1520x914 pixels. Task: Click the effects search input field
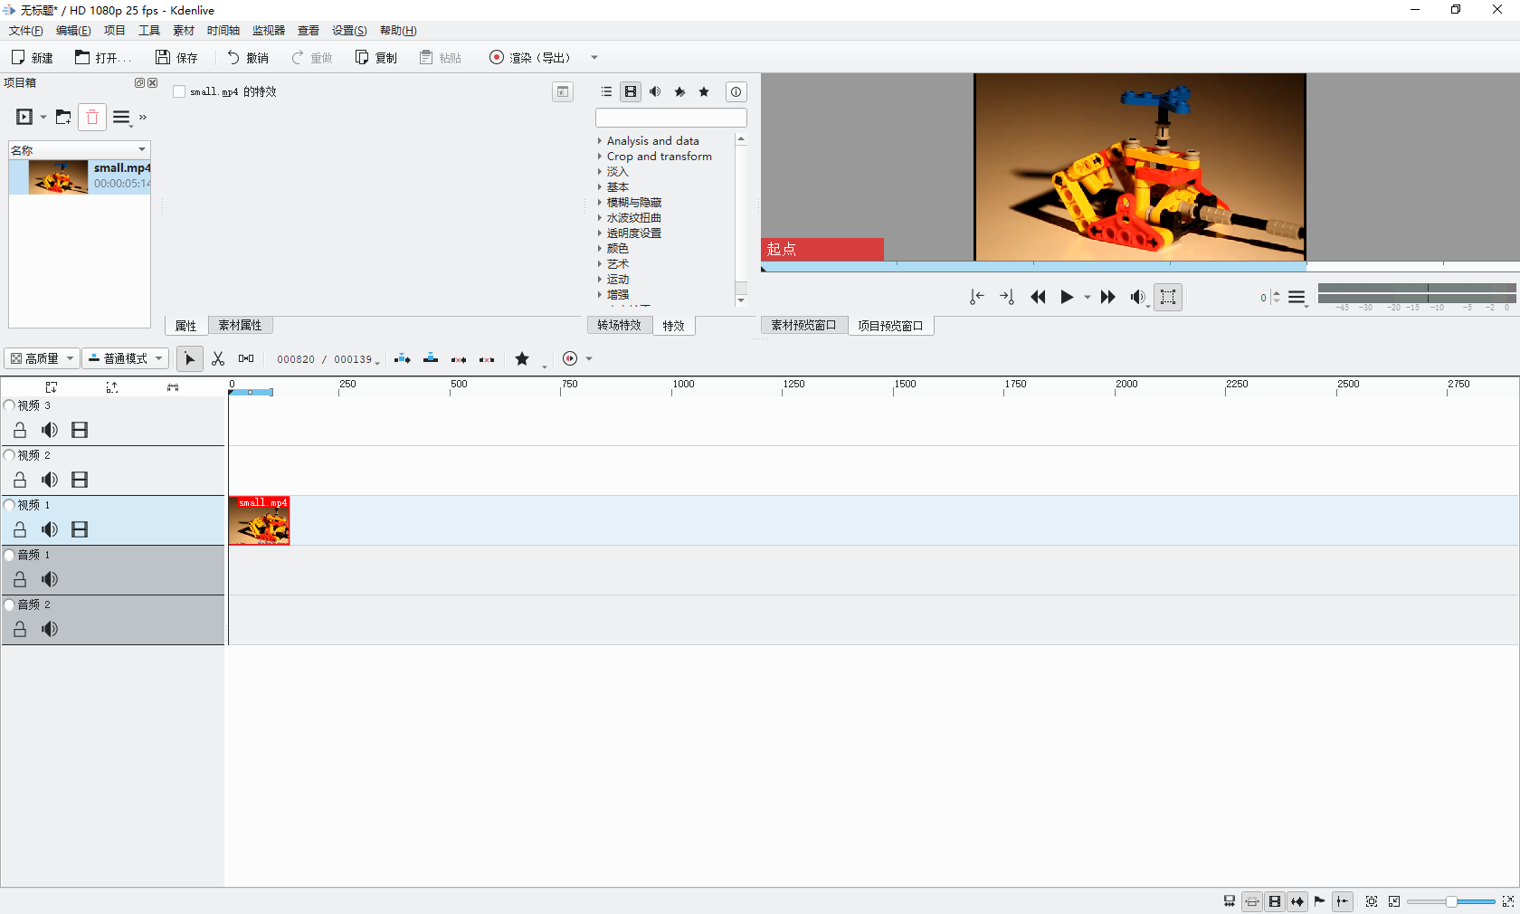click(x=671, y=118)
